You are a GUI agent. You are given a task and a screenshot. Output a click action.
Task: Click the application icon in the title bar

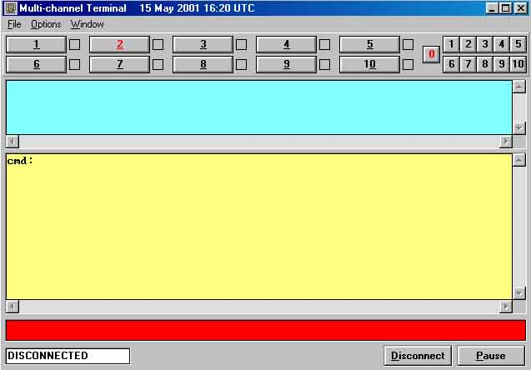(x=11, y=8)
